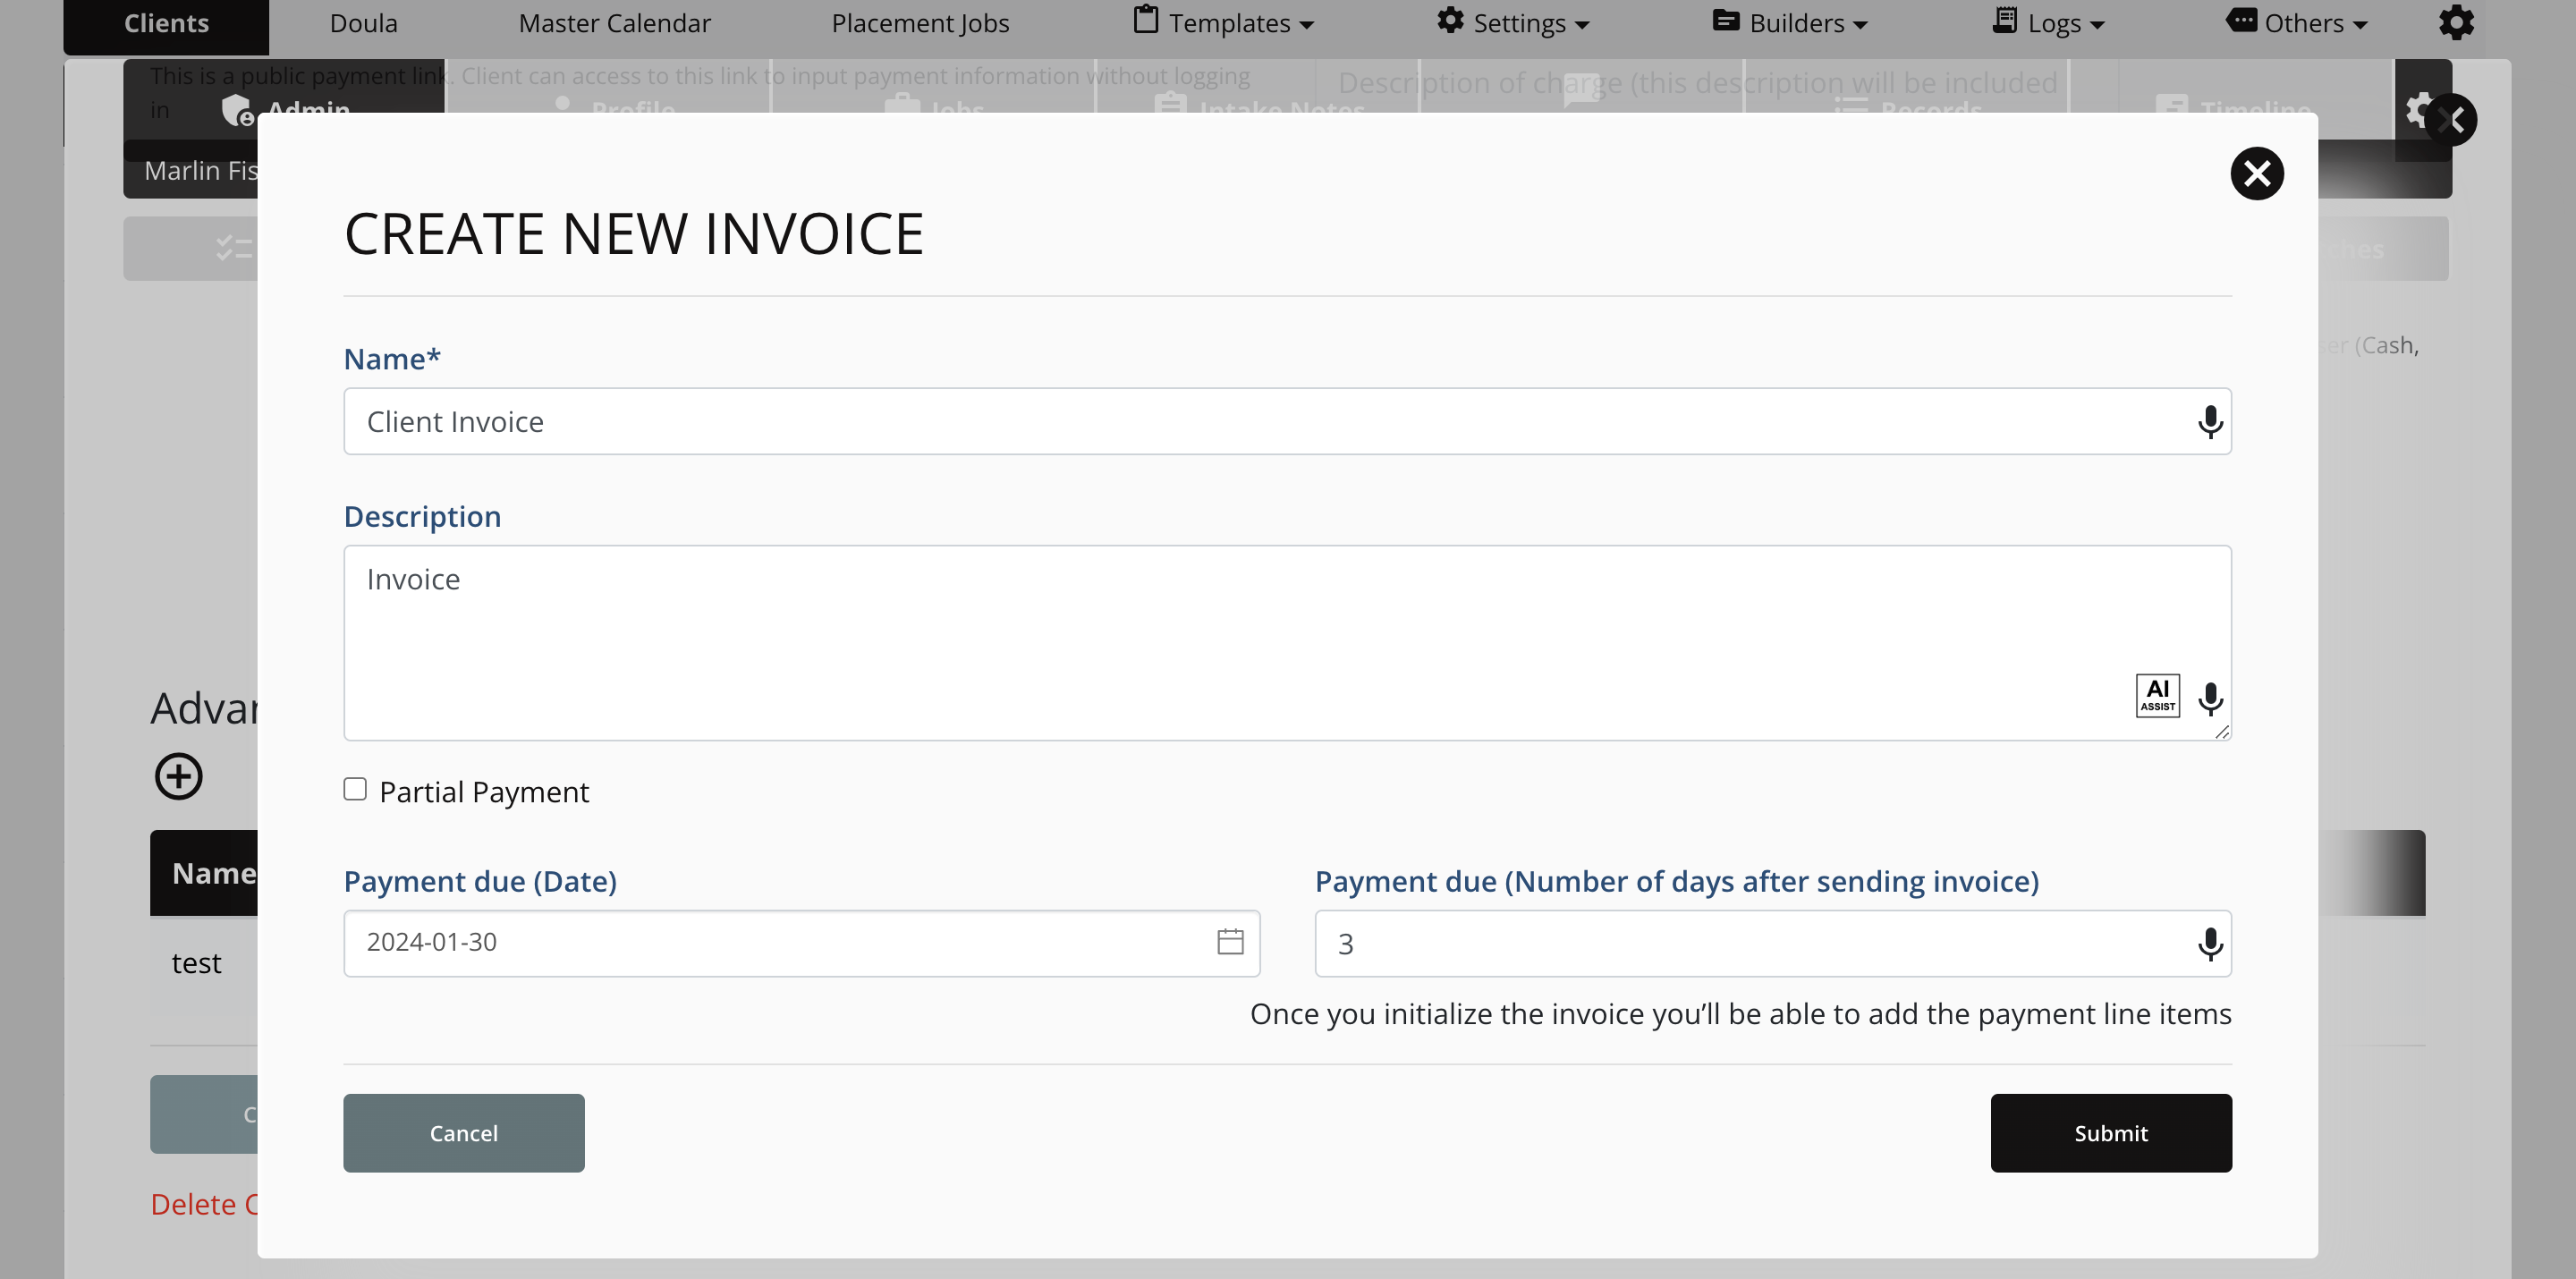The width and height of the screenshot is (2576, 1279).
Task: Click the number of days input
Action: coord(1772,942)
